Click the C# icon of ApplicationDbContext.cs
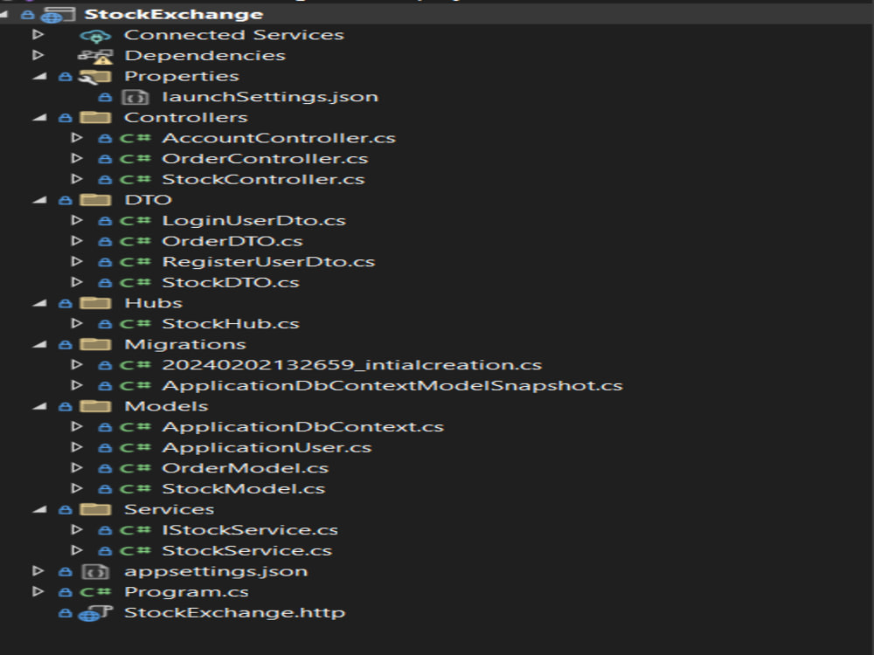 135,427
